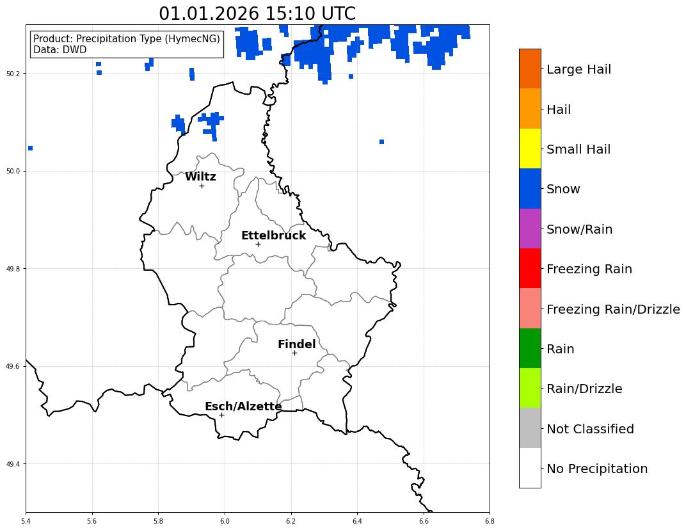Click the orange Hail legend swatch
The height and width of the screenshot is (530, 686).
click(530, 109)
